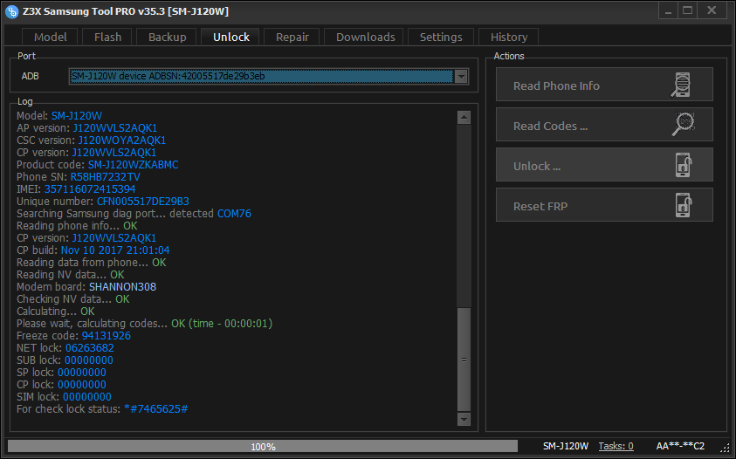Click the Unique number CFN005517DE29B3
This screenshot has width=736, height=459.
pyautogui.click(x=142, y=202)
